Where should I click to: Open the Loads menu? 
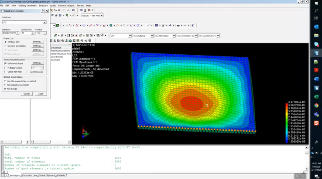point(53,6)
